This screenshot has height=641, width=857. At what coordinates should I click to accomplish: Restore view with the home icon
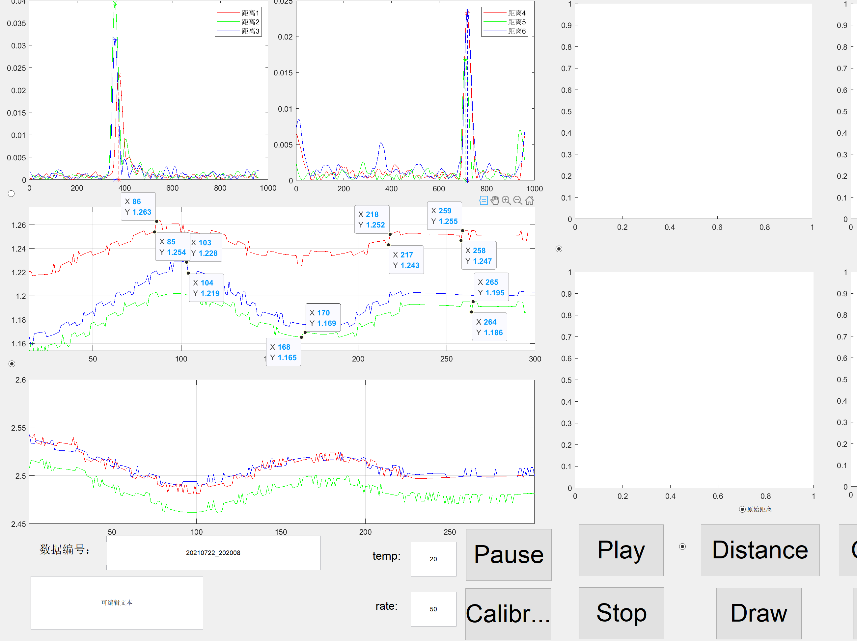click(529, 200)
